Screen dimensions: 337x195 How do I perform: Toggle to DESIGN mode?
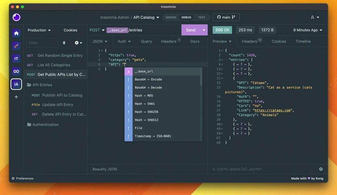pyautogui.click(x=171, y=17)
